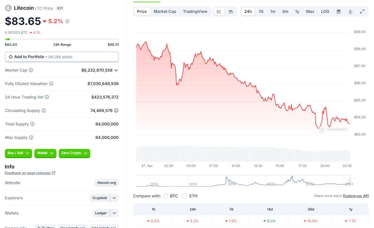Viewport: 374px width, 228px height.
Task: Click the $7,030,649,939 valuation value
Action: (103, 84)
